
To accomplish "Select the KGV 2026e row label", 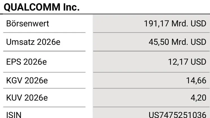I will click(x=27, y=80).
